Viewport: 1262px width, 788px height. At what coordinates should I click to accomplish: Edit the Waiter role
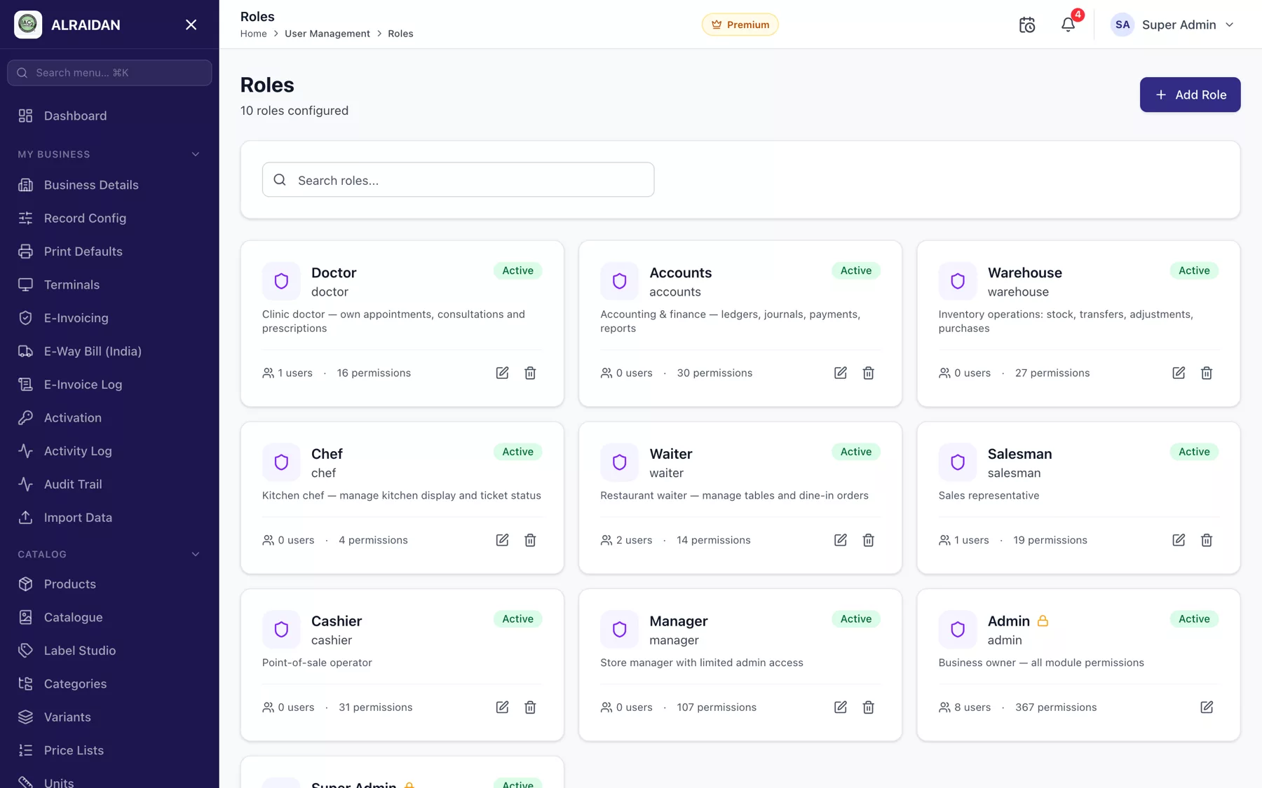click(x=840, y=540)
